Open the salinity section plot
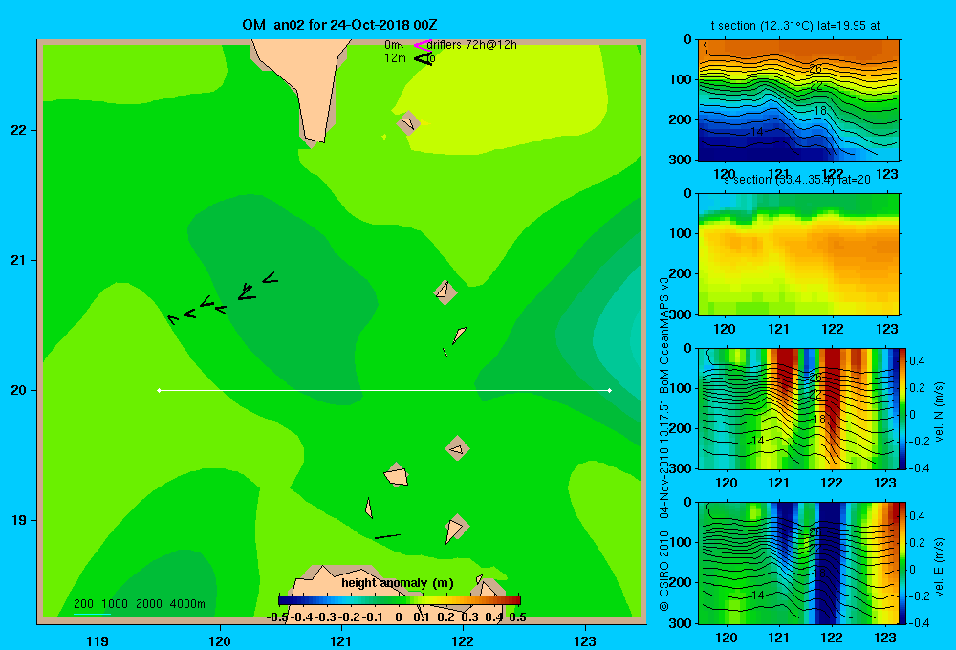The height and width of the screenshot is (650, 956). (798, 254)
